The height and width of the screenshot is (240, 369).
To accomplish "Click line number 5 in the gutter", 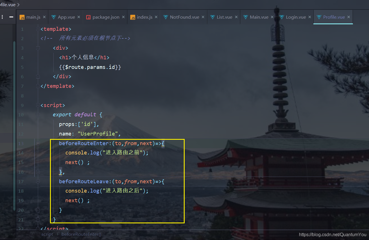I will 23,67.
